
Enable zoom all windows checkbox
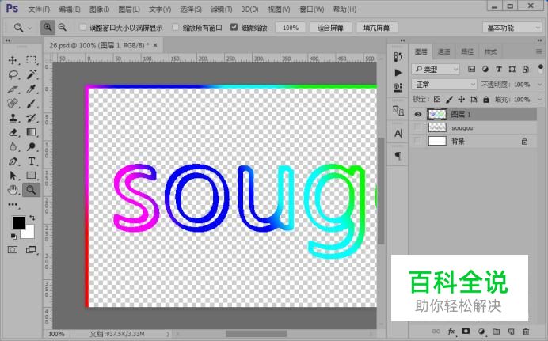tap(176, 27)
